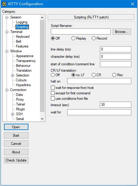This screenshot has width=138, height=186.
Task: Open the Rlogin category
Action: coord(20,109)
